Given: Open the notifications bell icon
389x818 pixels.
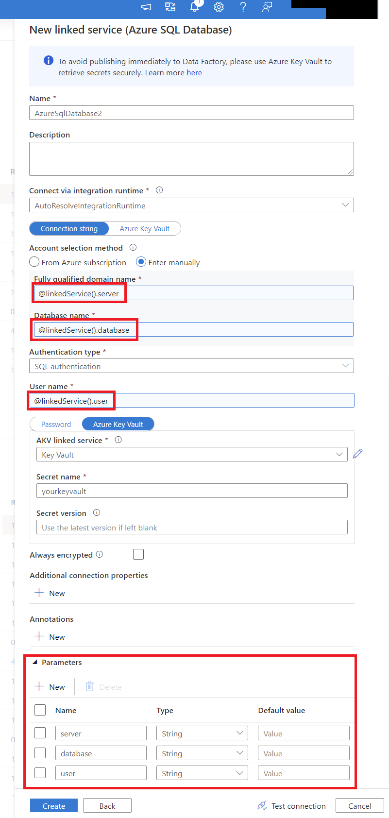Looking at the screenshot, I should [x=194, y=7].
